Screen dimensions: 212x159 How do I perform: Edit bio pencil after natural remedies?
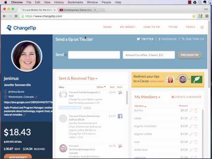[x=25, y=115]
